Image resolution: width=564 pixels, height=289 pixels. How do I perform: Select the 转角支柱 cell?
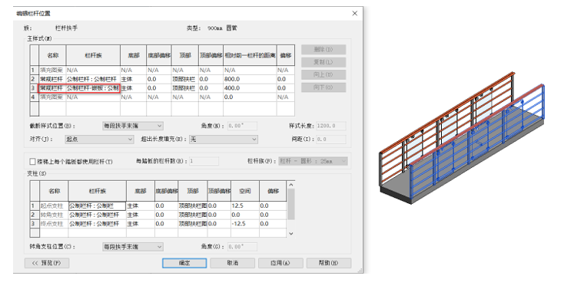54,215
